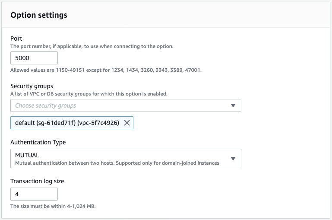Click the 'Transaction log size' label

click(x=37, y=181)
